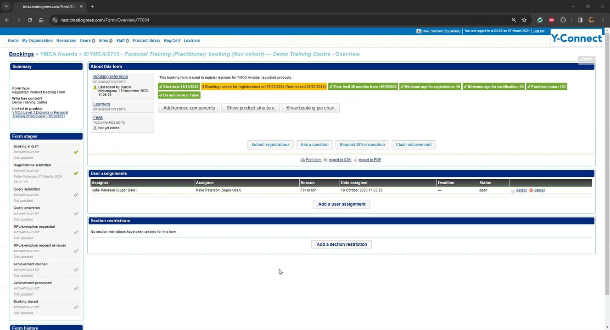Image resolution: width=610 pixels, height=330 pixels.
Task: Open details link for Katie Paterson assignment
Action: coord(521,190)
